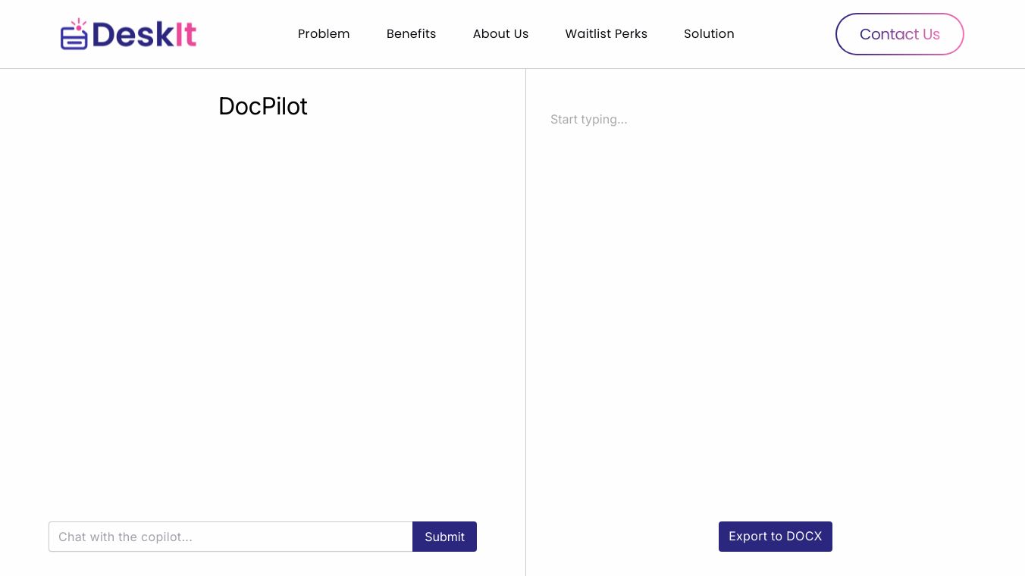Click the DeskIt wordmark text

(x=143, y=35)
